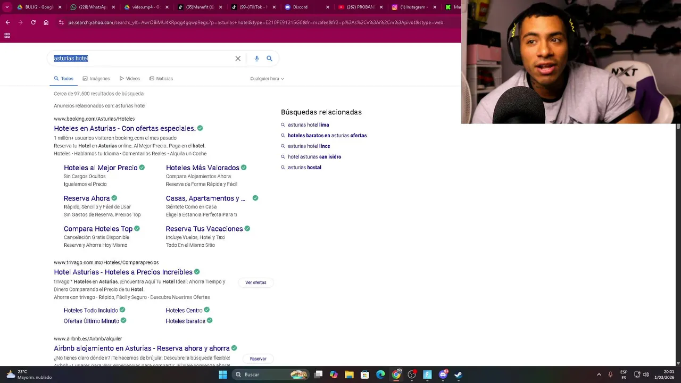This screenshot has height=383, width=681.
Task: Go back to previous page
Action: pos(7,22)
